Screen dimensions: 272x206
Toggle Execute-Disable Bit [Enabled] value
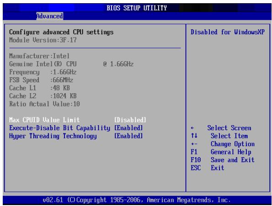tap(128, 128)
